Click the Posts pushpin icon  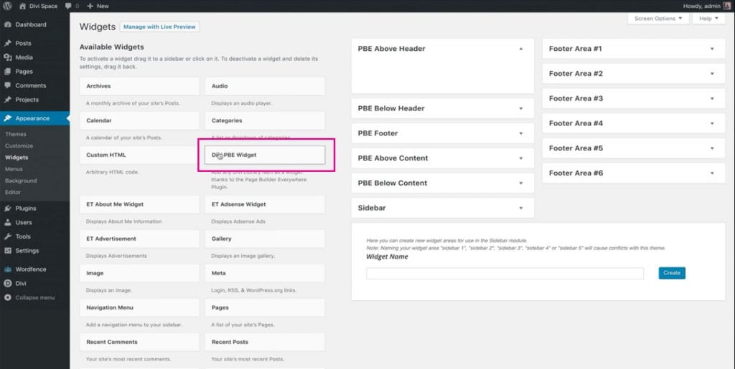coord(8,43)
